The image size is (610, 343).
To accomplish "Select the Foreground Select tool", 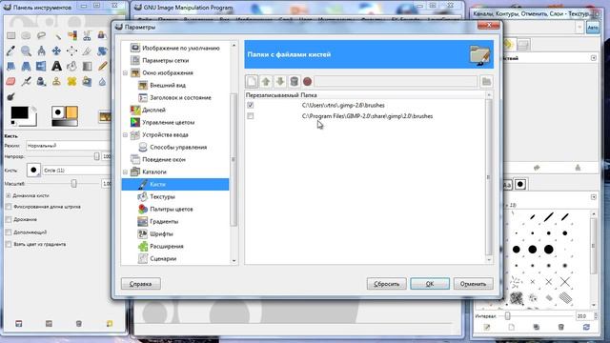I will [102, 36].
